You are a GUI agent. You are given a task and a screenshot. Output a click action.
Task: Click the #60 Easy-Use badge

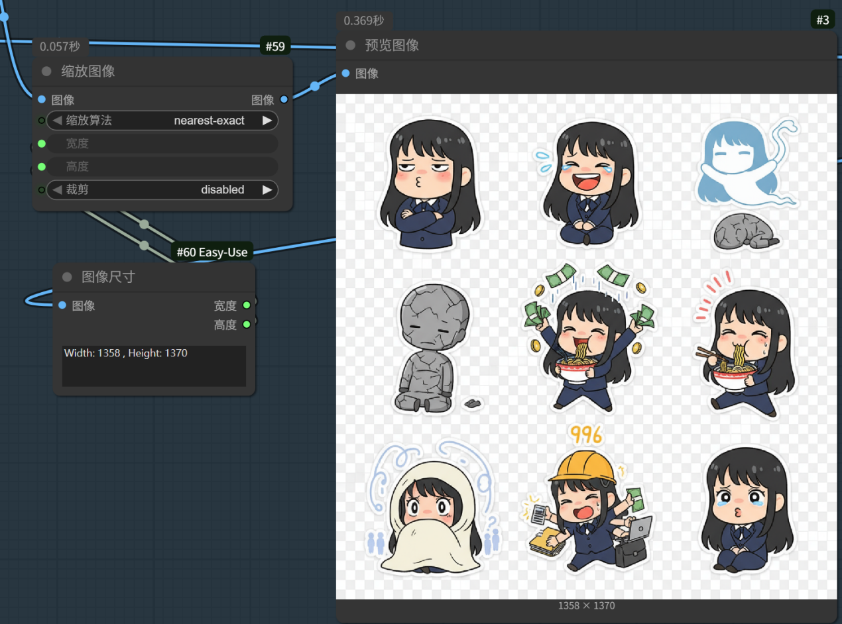211,252
